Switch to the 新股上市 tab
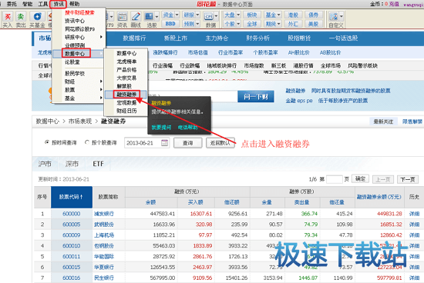This screenshot has width=424, height=283. [x=176, y=38]
